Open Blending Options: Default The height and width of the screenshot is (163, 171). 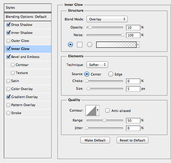[28, 17]
